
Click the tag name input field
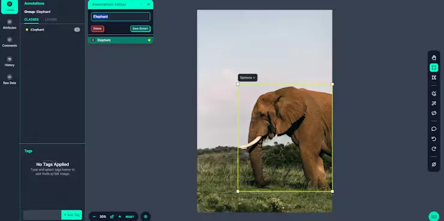pyautogui.click(x=42, y=215)
